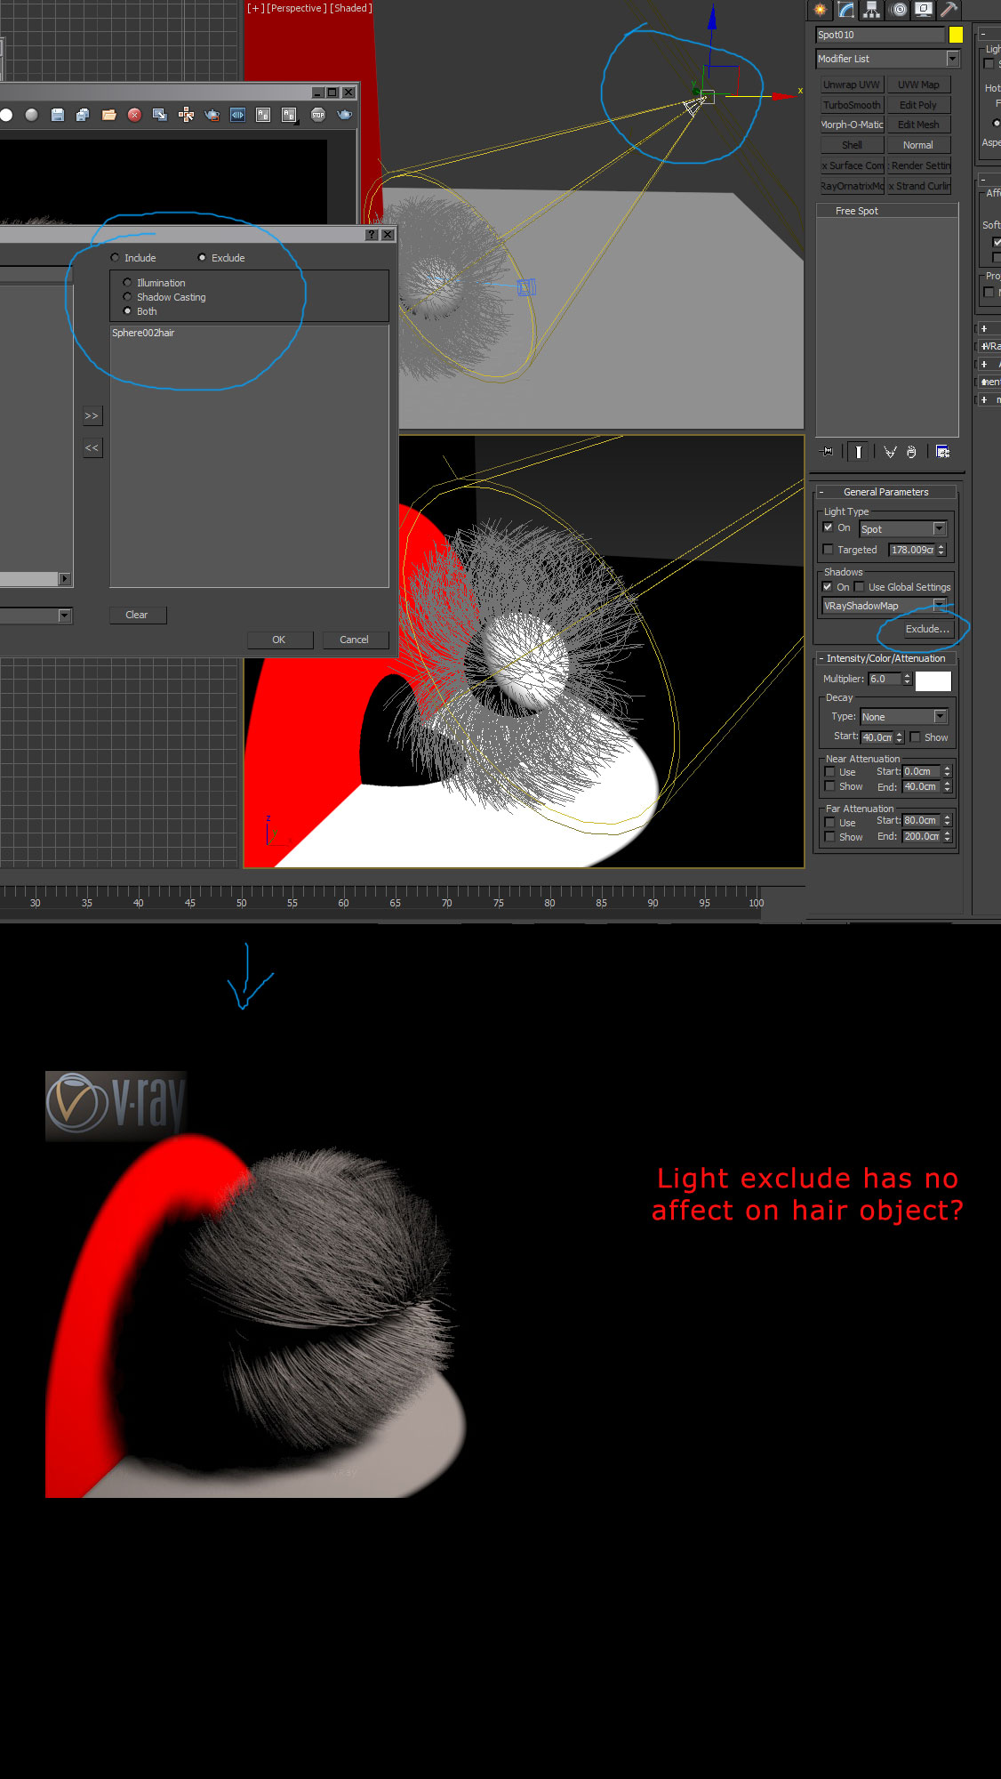Open the VRayShadowMap shadow type dropdown

pyautogui.click(x=939, y=606)
